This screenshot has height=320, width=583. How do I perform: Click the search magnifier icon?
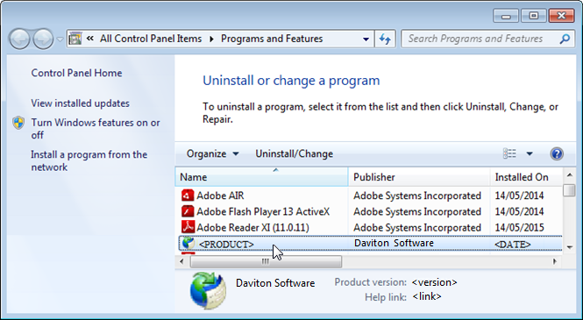coord(565,39)
